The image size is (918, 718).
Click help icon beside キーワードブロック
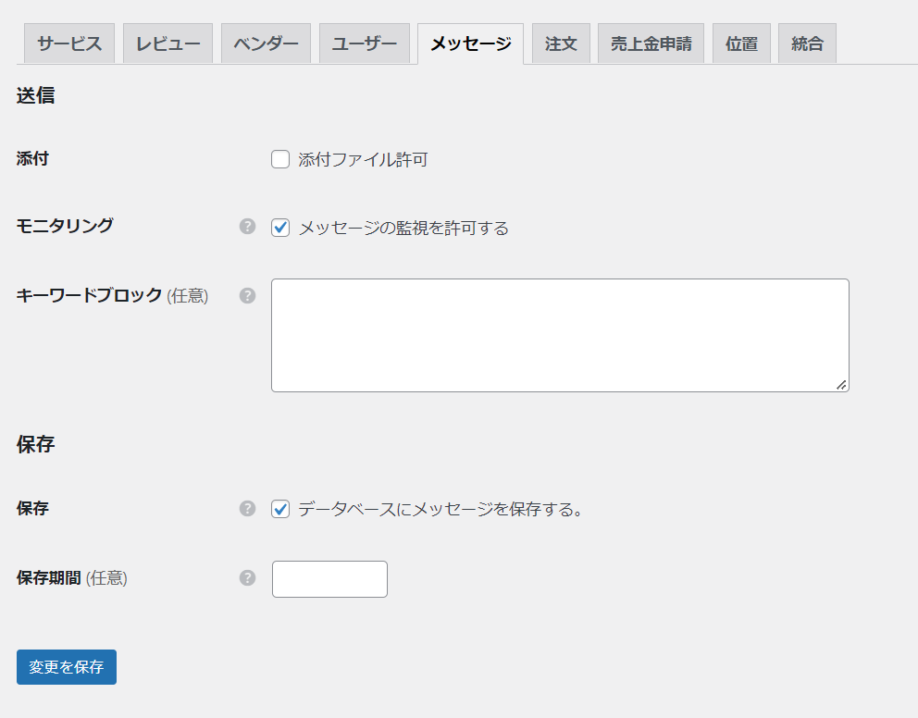(247, 296)
